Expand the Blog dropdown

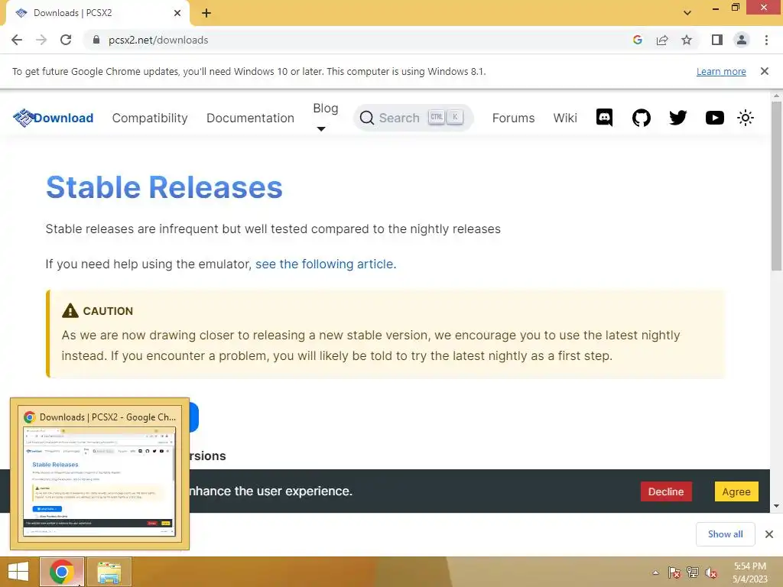coord(325,116)
